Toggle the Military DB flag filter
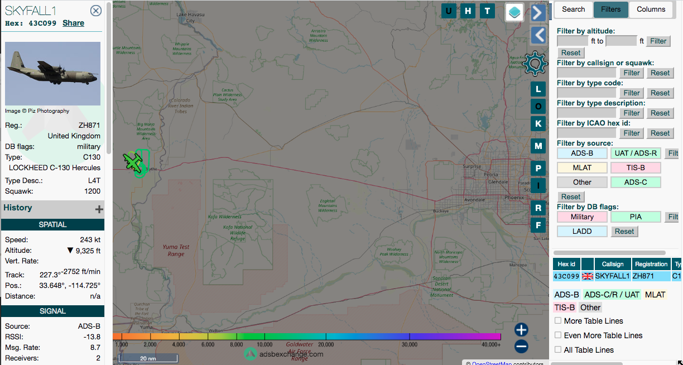This screenshot has width=683, height=365. pyautogui.click(x=583, y=217)
